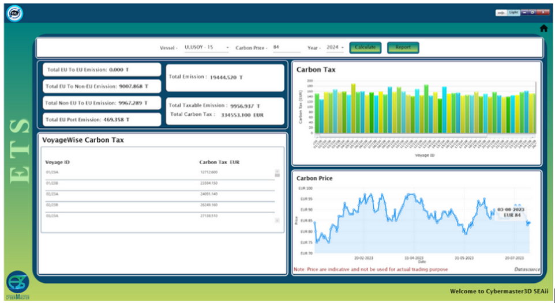Close the application with X button
The width and height of the screenshot is (555, 303).
coord(543,13)
